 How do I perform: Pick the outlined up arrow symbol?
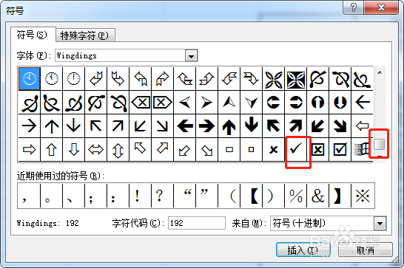click(51, 149)
